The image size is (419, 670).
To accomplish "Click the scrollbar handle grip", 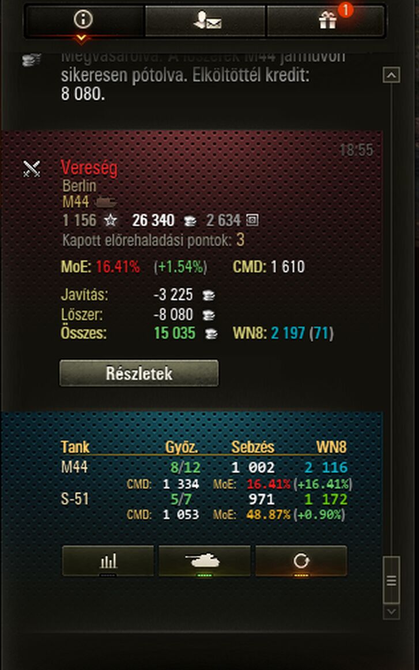I will (x=391, y=580).
